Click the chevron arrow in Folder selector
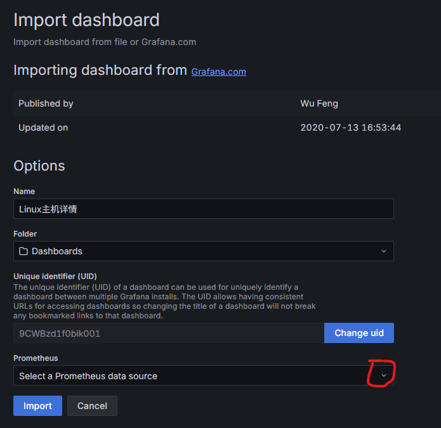 pos(383,251)
